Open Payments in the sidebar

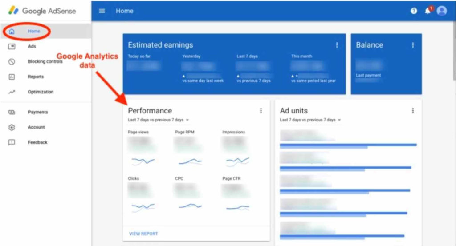click(38, 112)
